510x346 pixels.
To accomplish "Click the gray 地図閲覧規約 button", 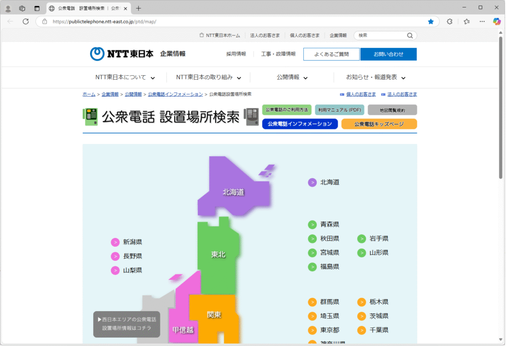I will (392, 110).
